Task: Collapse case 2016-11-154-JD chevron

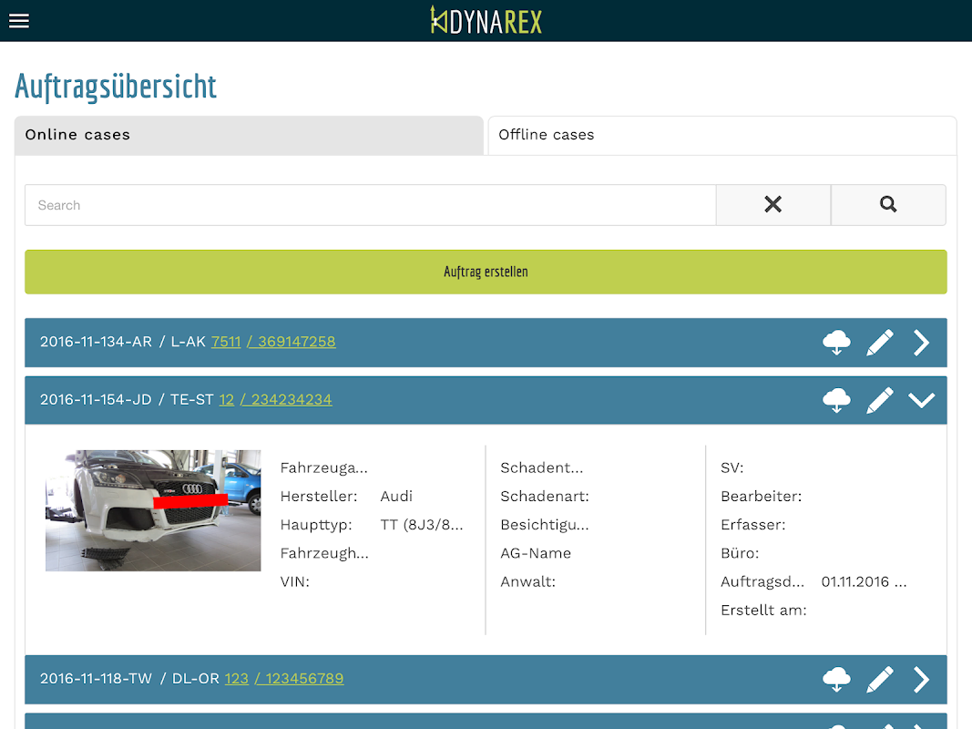Action: (921, 400)
